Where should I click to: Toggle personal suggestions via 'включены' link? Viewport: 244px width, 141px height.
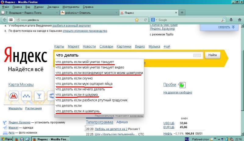[x=136, y=116]
